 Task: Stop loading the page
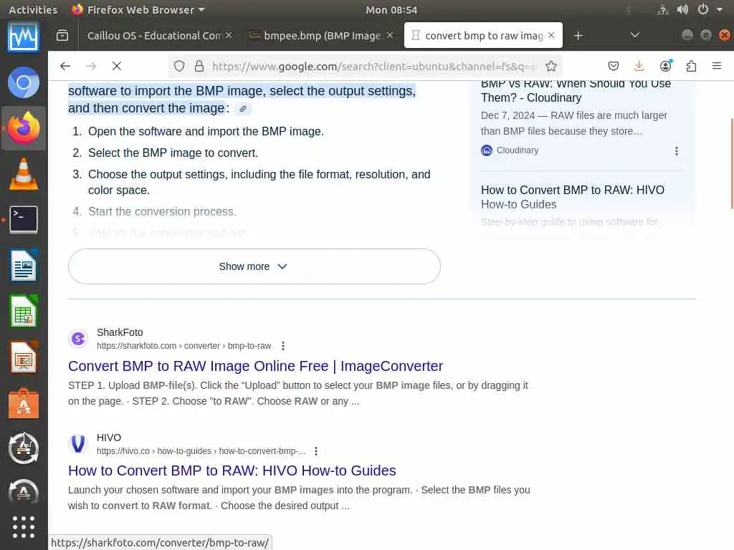(x=117, y=66)
